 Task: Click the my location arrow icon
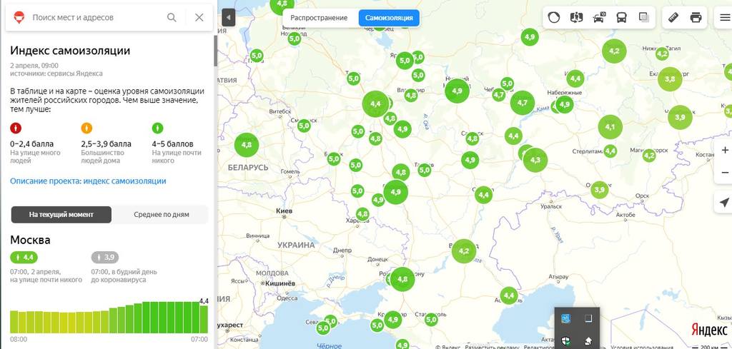[x=724, y=203]
